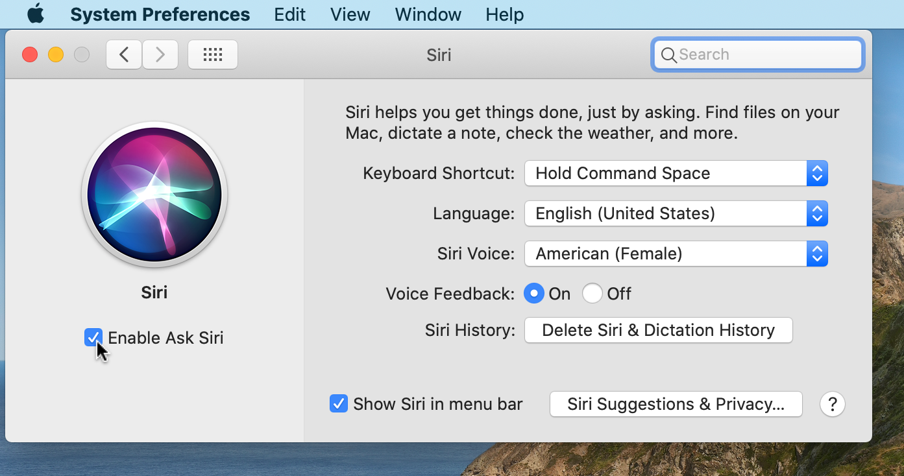
Task: Go back with the left arrow button
Action: tap(124, 55)
